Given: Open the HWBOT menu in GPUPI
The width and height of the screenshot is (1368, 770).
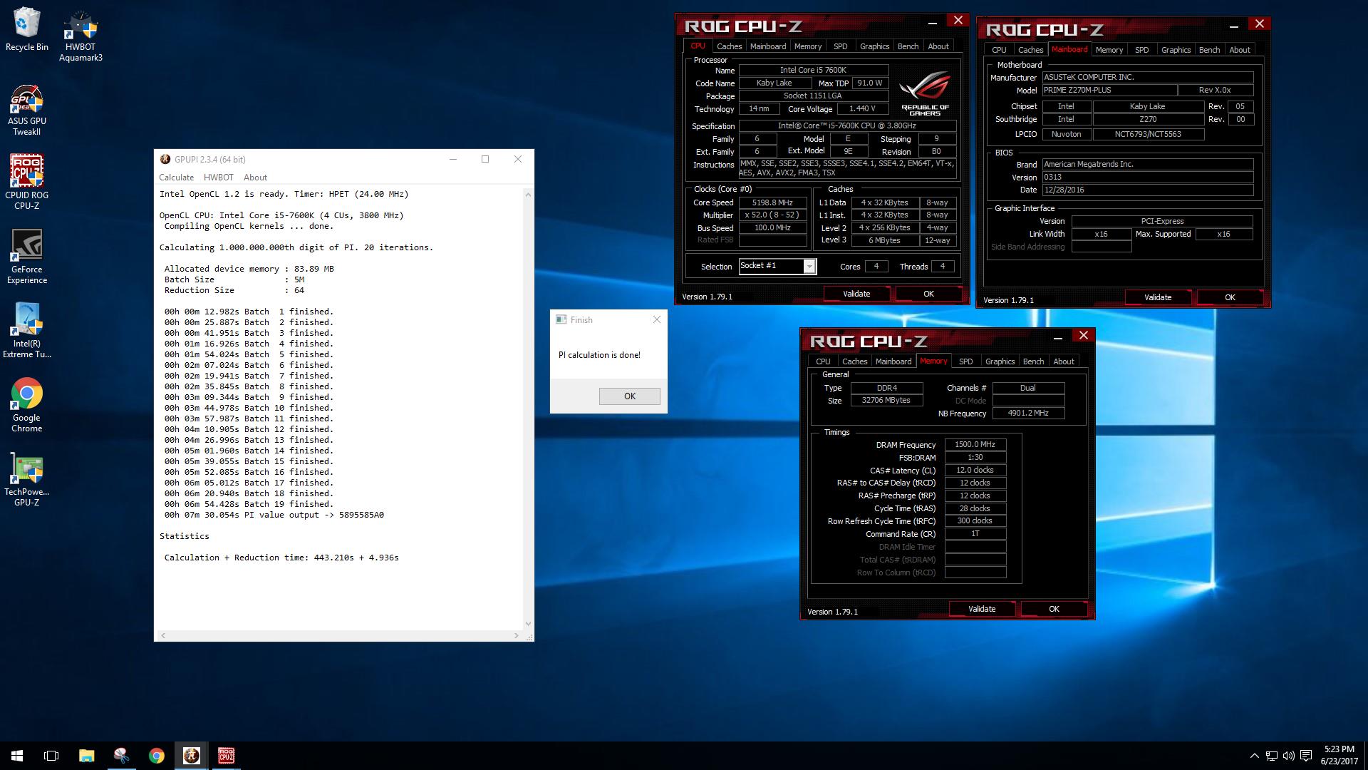Looking at the screenshot, I should pyautogui.click(x=218, y=178).
